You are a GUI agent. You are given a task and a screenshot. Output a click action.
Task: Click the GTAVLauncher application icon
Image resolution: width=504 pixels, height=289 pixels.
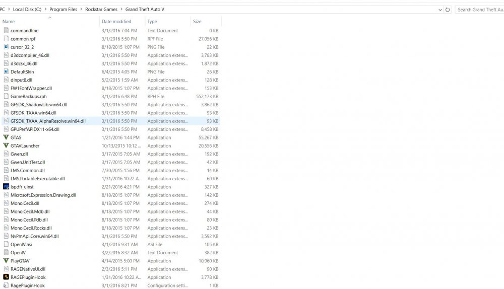point(6,146)
